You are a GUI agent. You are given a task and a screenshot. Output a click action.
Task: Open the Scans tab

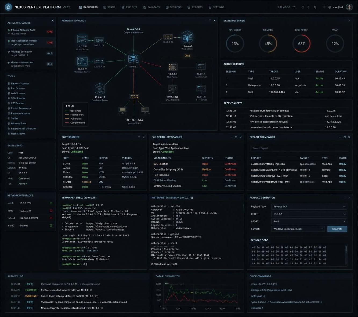tap(109, 7)
